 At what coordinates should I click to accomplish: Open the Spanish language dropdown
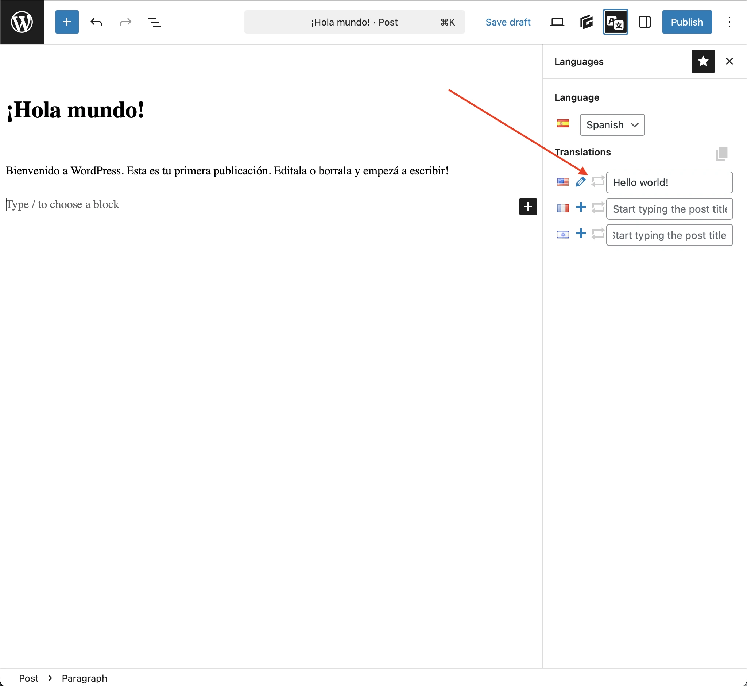(612, 125)
